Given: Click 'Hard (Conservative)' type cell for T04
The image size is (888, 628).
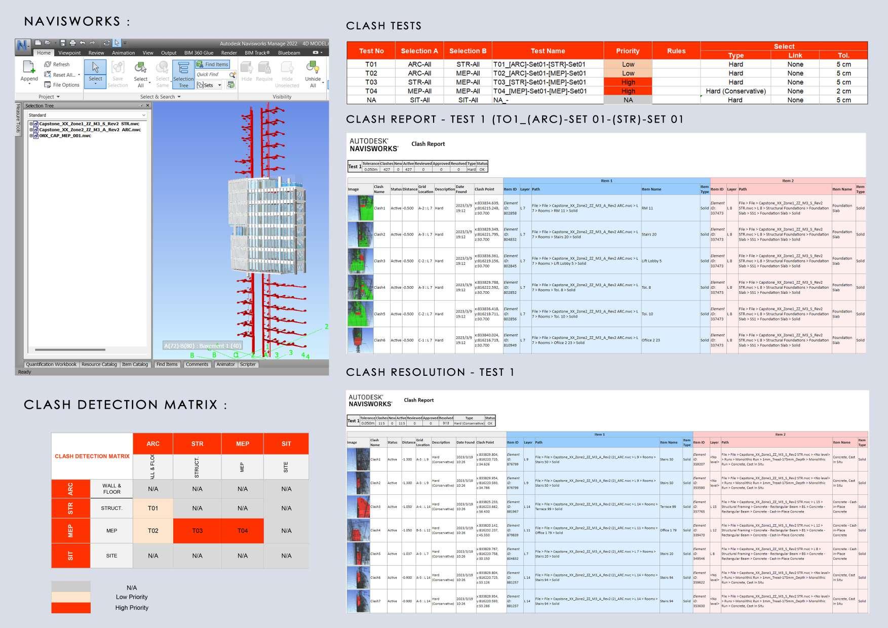Looking at the screenshot, I should click(x=736, y=91).
